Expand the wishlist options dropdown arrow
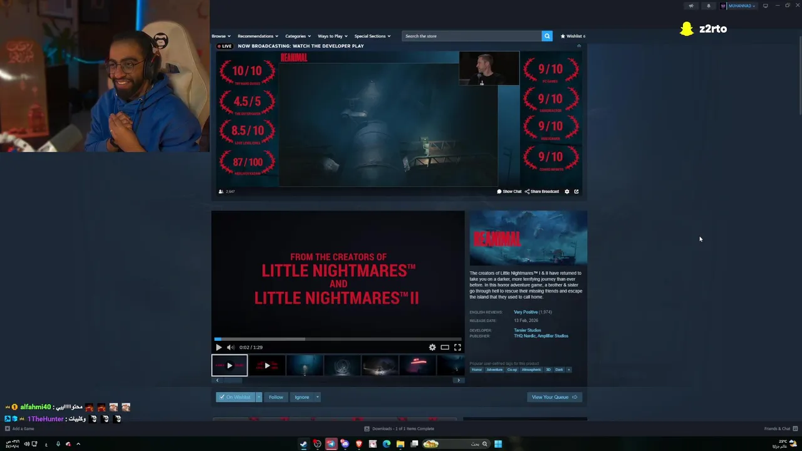802x451 pixels. click(x=258, y=397)
